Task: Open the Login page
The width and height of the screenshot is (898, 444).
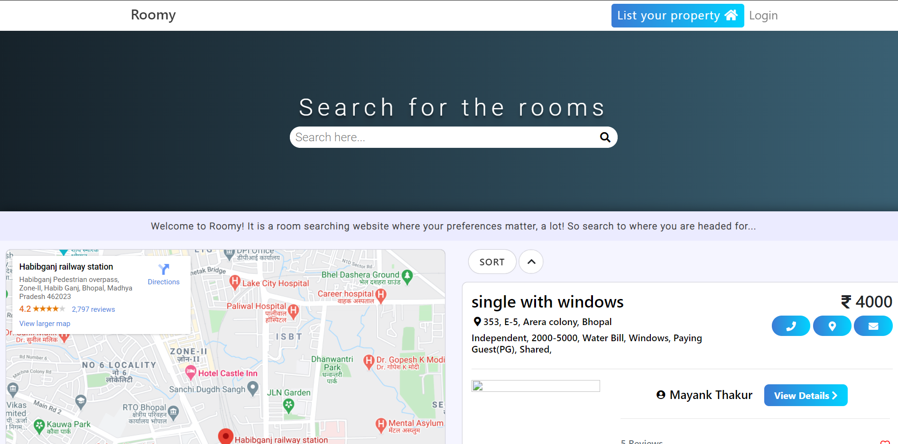Action: pos(763,15)
